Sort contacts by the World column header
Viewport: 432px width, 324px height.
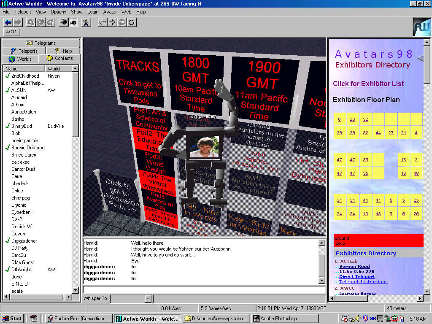[x=59, y=68]
